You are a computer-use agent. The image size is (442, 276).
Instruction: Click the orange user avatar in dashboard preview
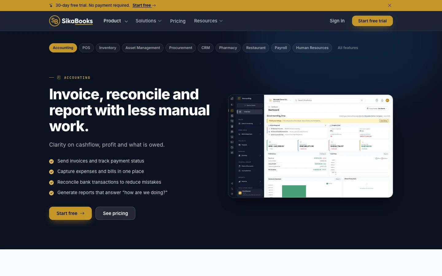point(387,100)
